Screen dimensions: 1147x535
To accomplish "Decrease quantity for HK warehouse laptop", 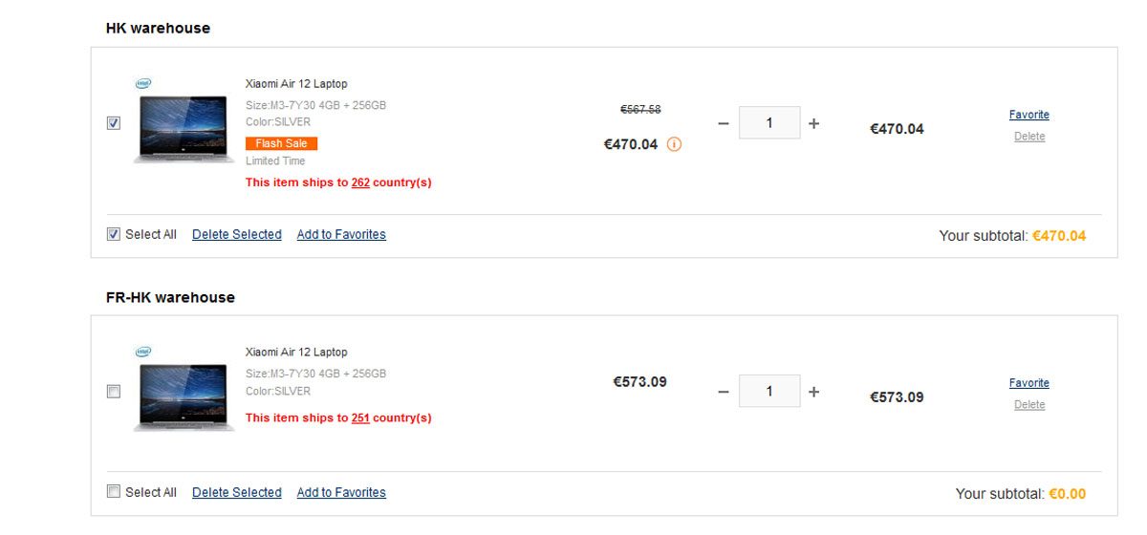I will point(723,123).
